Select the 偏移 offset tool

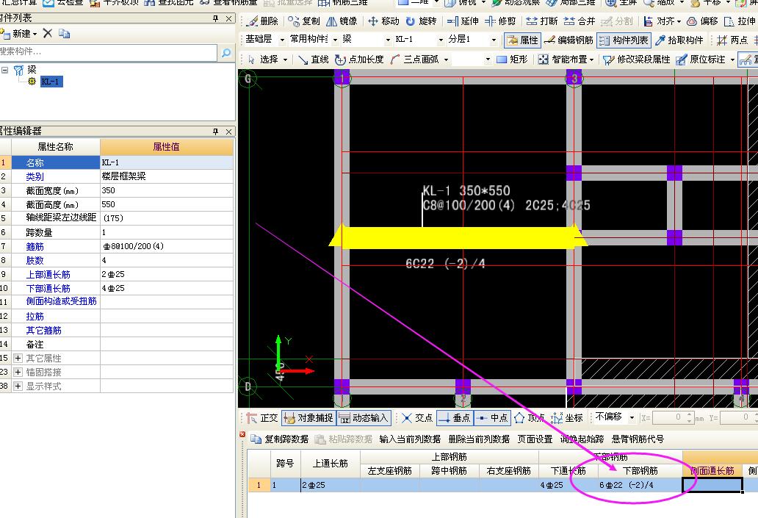(702, 21)
